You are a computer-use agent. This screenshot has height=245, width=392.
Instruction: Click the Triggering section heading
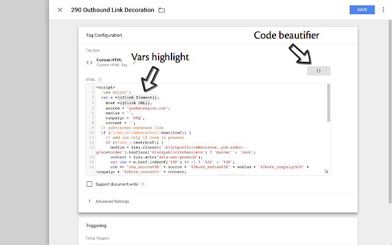click(96, 225)
